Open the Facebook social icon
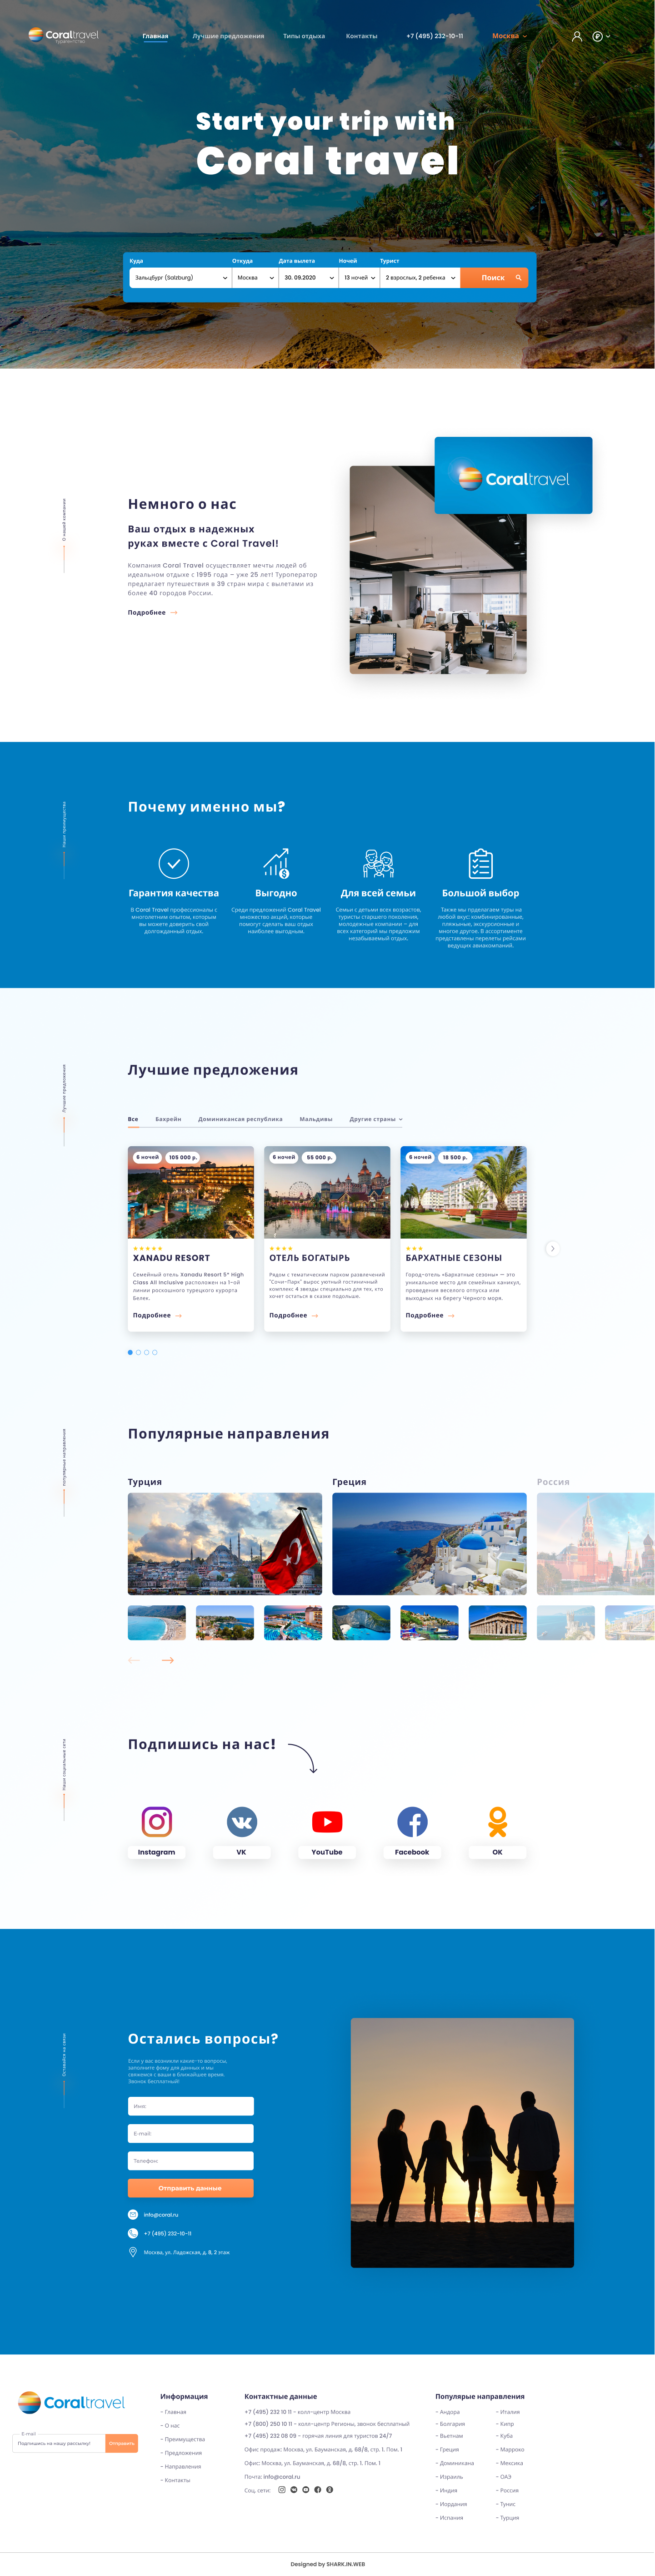The height and width of the screenshot is (2576, 655). tap(412, 1821)
